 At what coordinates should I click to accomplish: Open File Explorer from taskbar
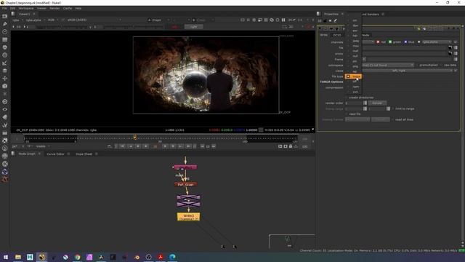[17, 257]
